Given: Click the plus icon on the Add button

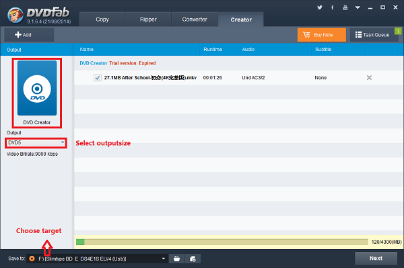Looking at the screenshot, I should 18,35.
